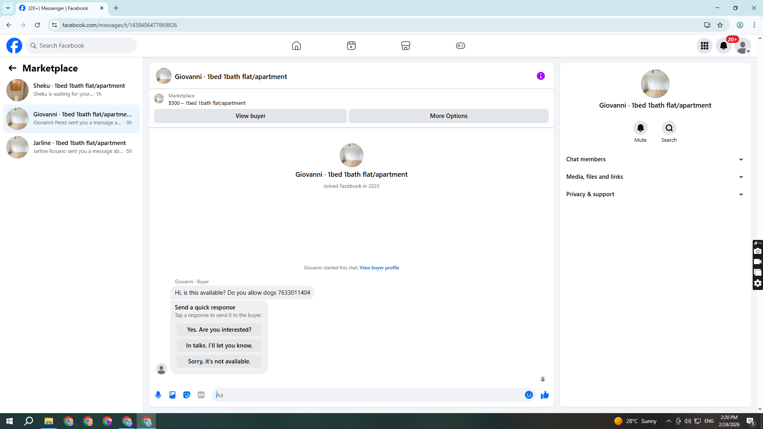Toggle the conversation information purple icon

pyautogui.click(x=540, y=76)
